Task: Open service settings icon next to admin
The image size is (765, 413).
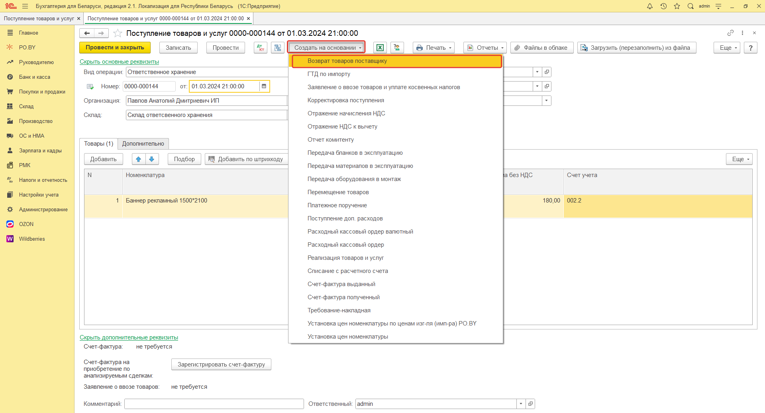Action: point(718,6)
